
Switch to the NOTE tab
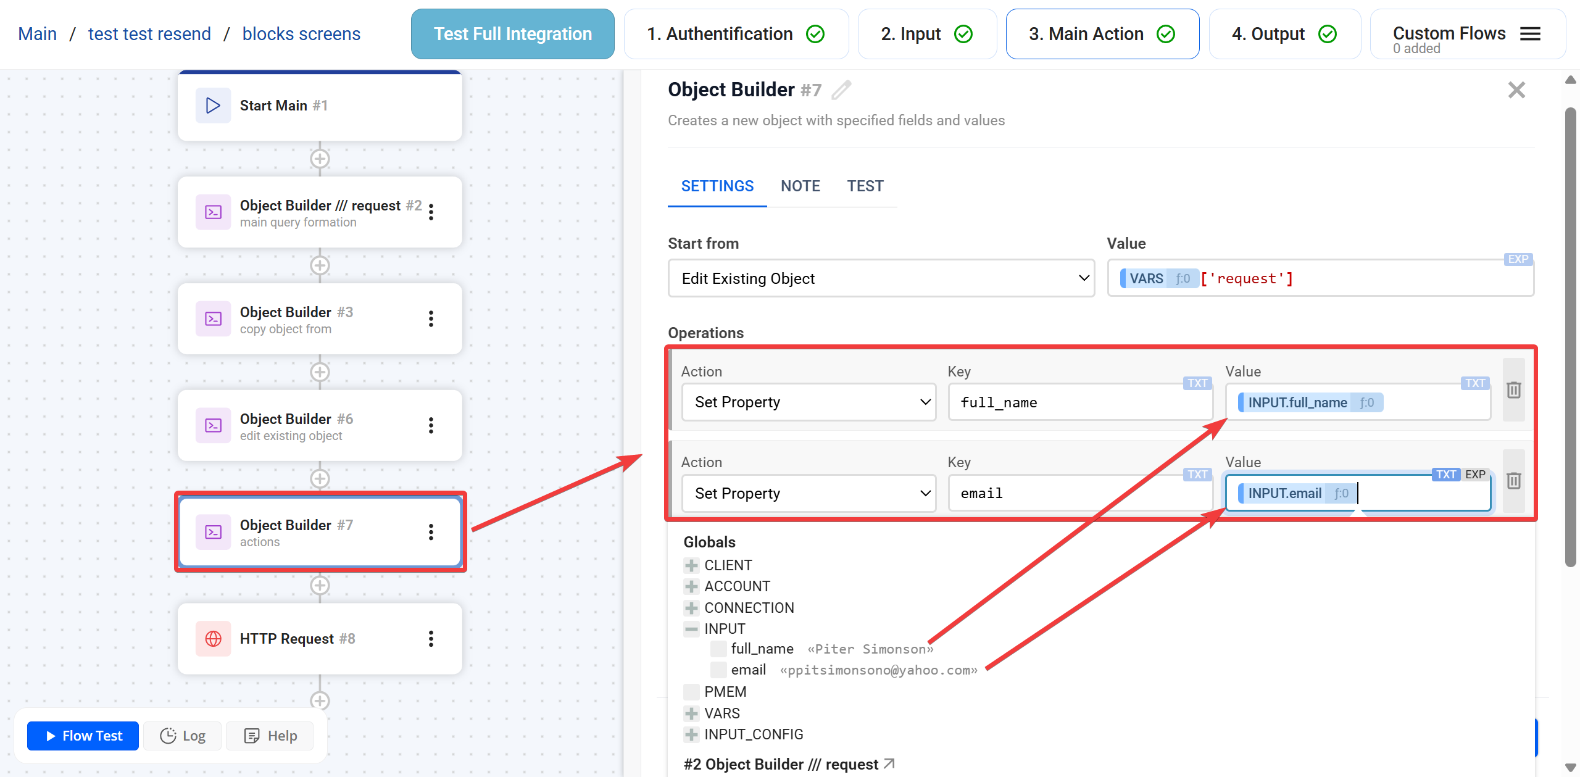click(x=800, y=186)
